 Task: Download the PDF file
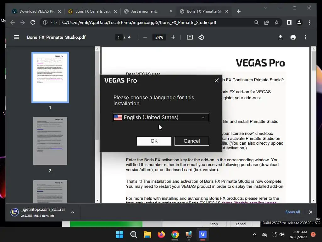(x=280, y=37)
